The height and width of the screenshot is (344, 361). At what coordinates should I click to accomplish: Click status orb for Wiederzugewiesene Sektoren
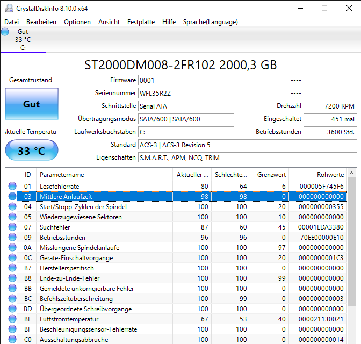(12, 217)
